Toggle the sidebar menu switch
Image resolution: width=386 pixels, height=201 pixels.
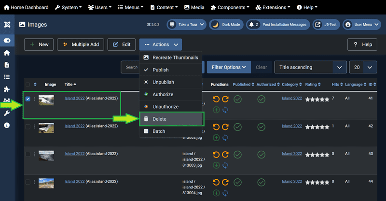7,41
